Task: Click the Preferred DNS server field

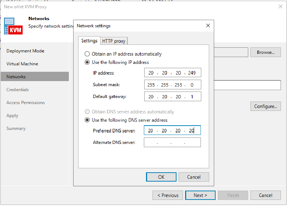Action: point(172,130)
